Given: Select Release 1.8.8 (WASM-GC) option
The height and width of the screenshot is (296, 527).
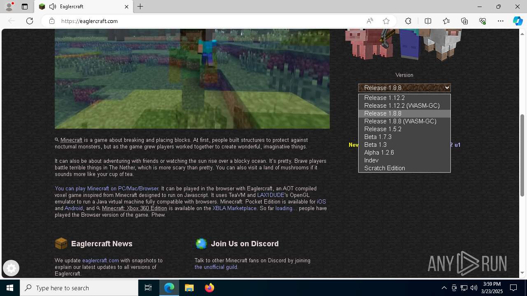Looking at the screenshot, I should 404,121.
